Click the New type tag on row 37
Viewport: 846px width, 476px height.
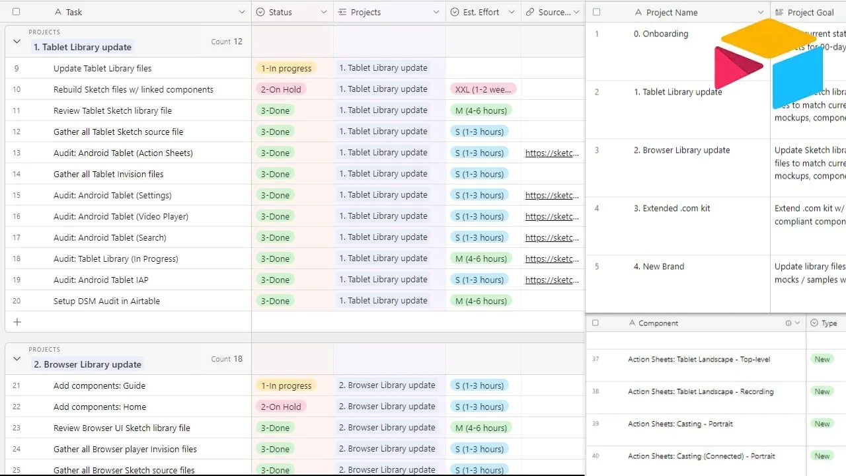(822, 360)
